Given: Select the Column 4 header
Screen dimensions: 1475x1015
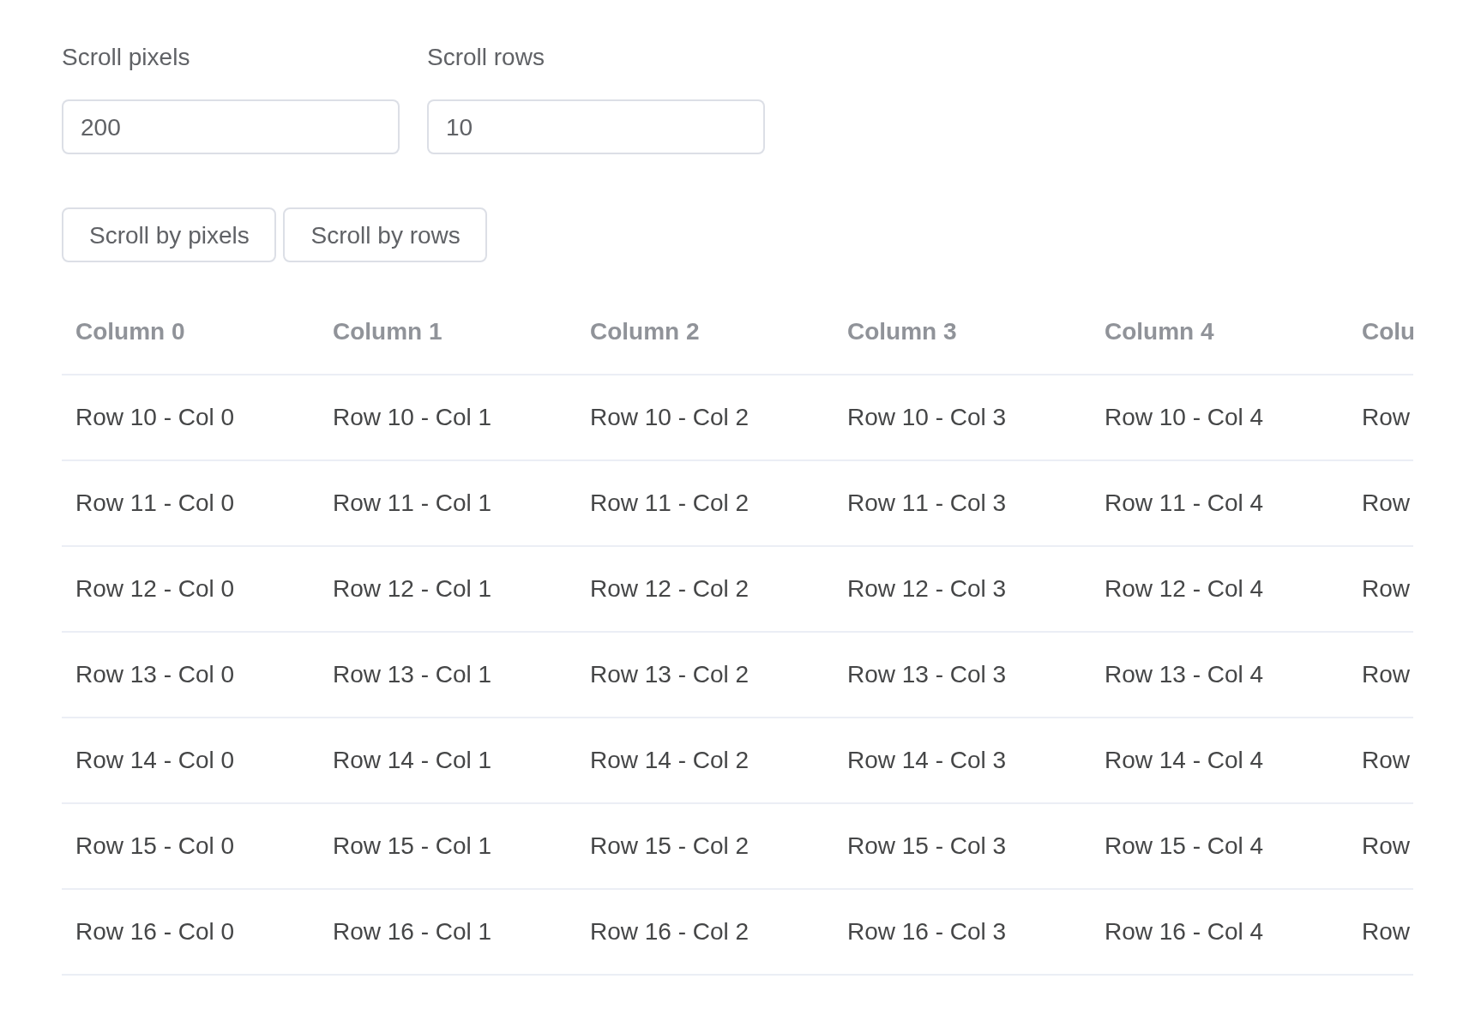Looking at the screenshot, I should (x=1219, y=332).
